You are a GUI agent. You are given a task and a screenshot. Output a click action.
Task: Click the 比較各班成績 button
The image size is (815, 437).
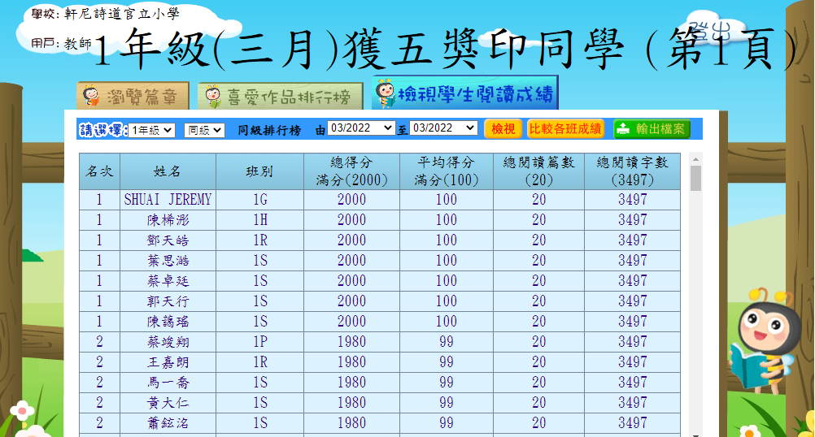point(566,129)
